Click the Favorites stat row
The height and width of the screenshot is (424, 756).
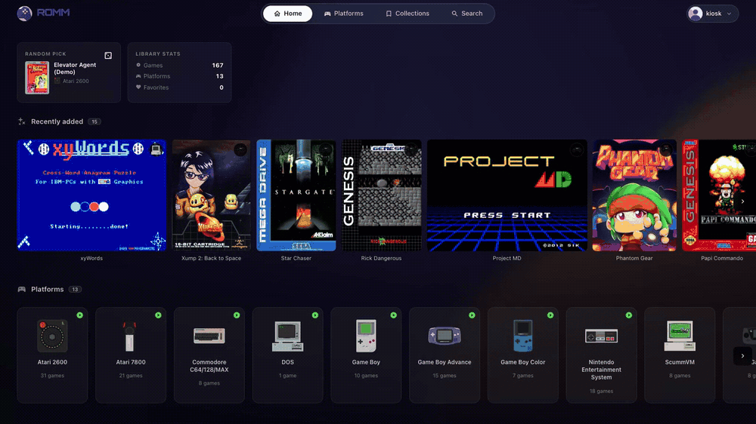click(x=179, y=88)
